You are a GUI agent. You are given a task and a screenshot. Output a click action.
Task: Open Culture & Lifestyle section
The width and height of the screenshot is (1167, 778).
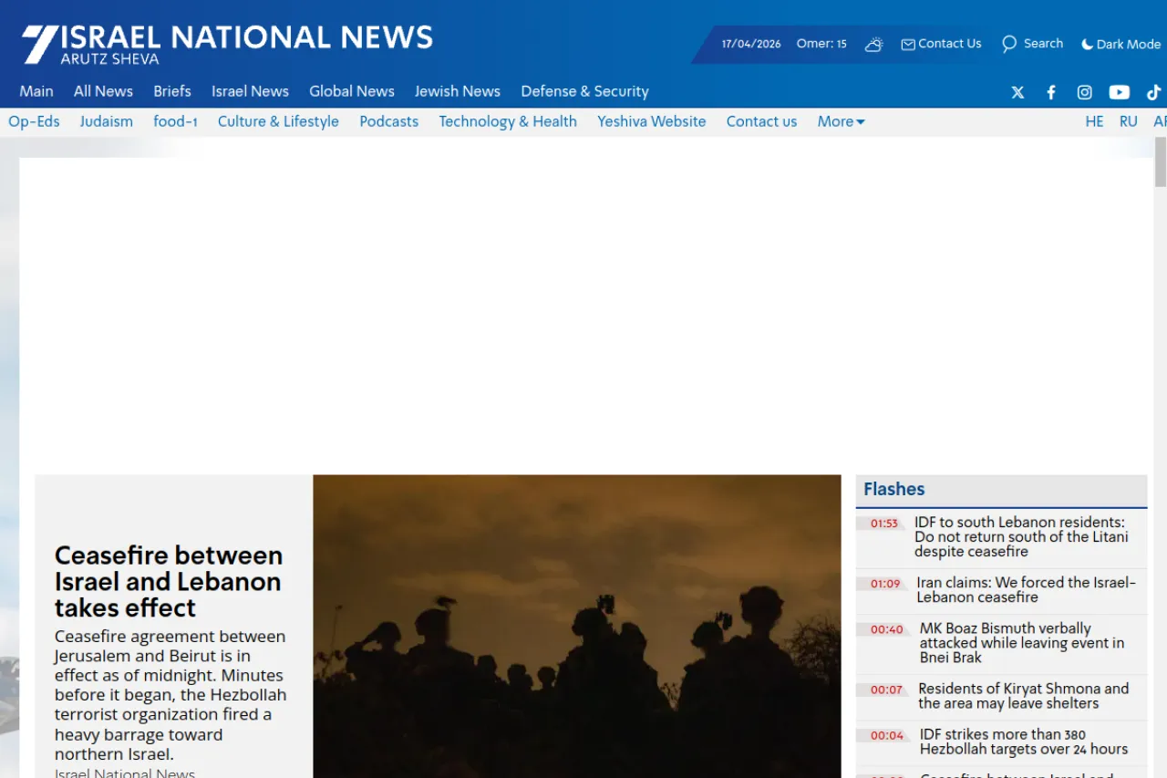pos(278,121)
